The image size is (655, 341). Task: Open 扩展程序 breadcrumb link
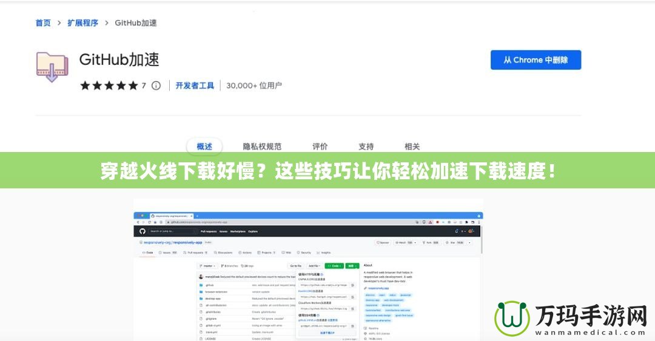pyautogui.click(x=82, y=23)
